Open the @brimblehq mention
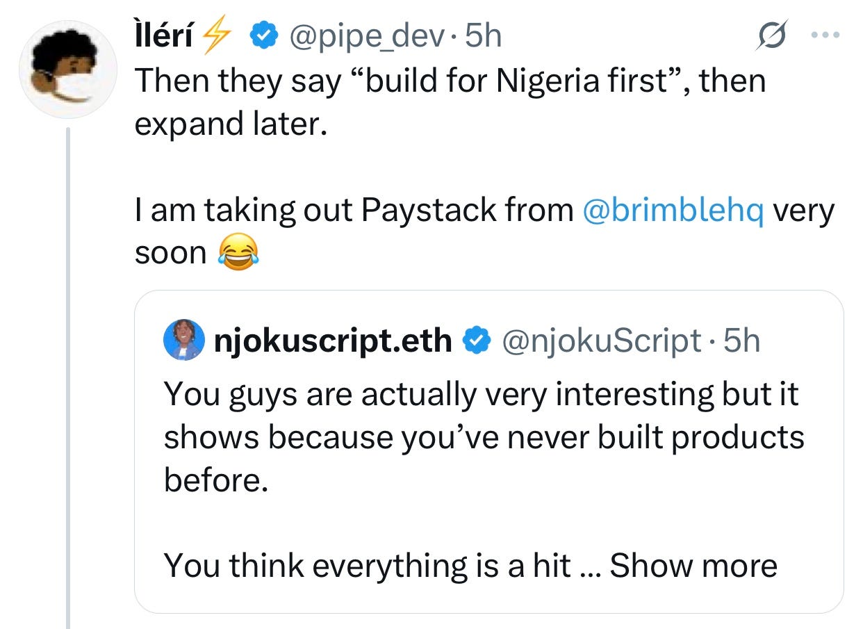 673,211
